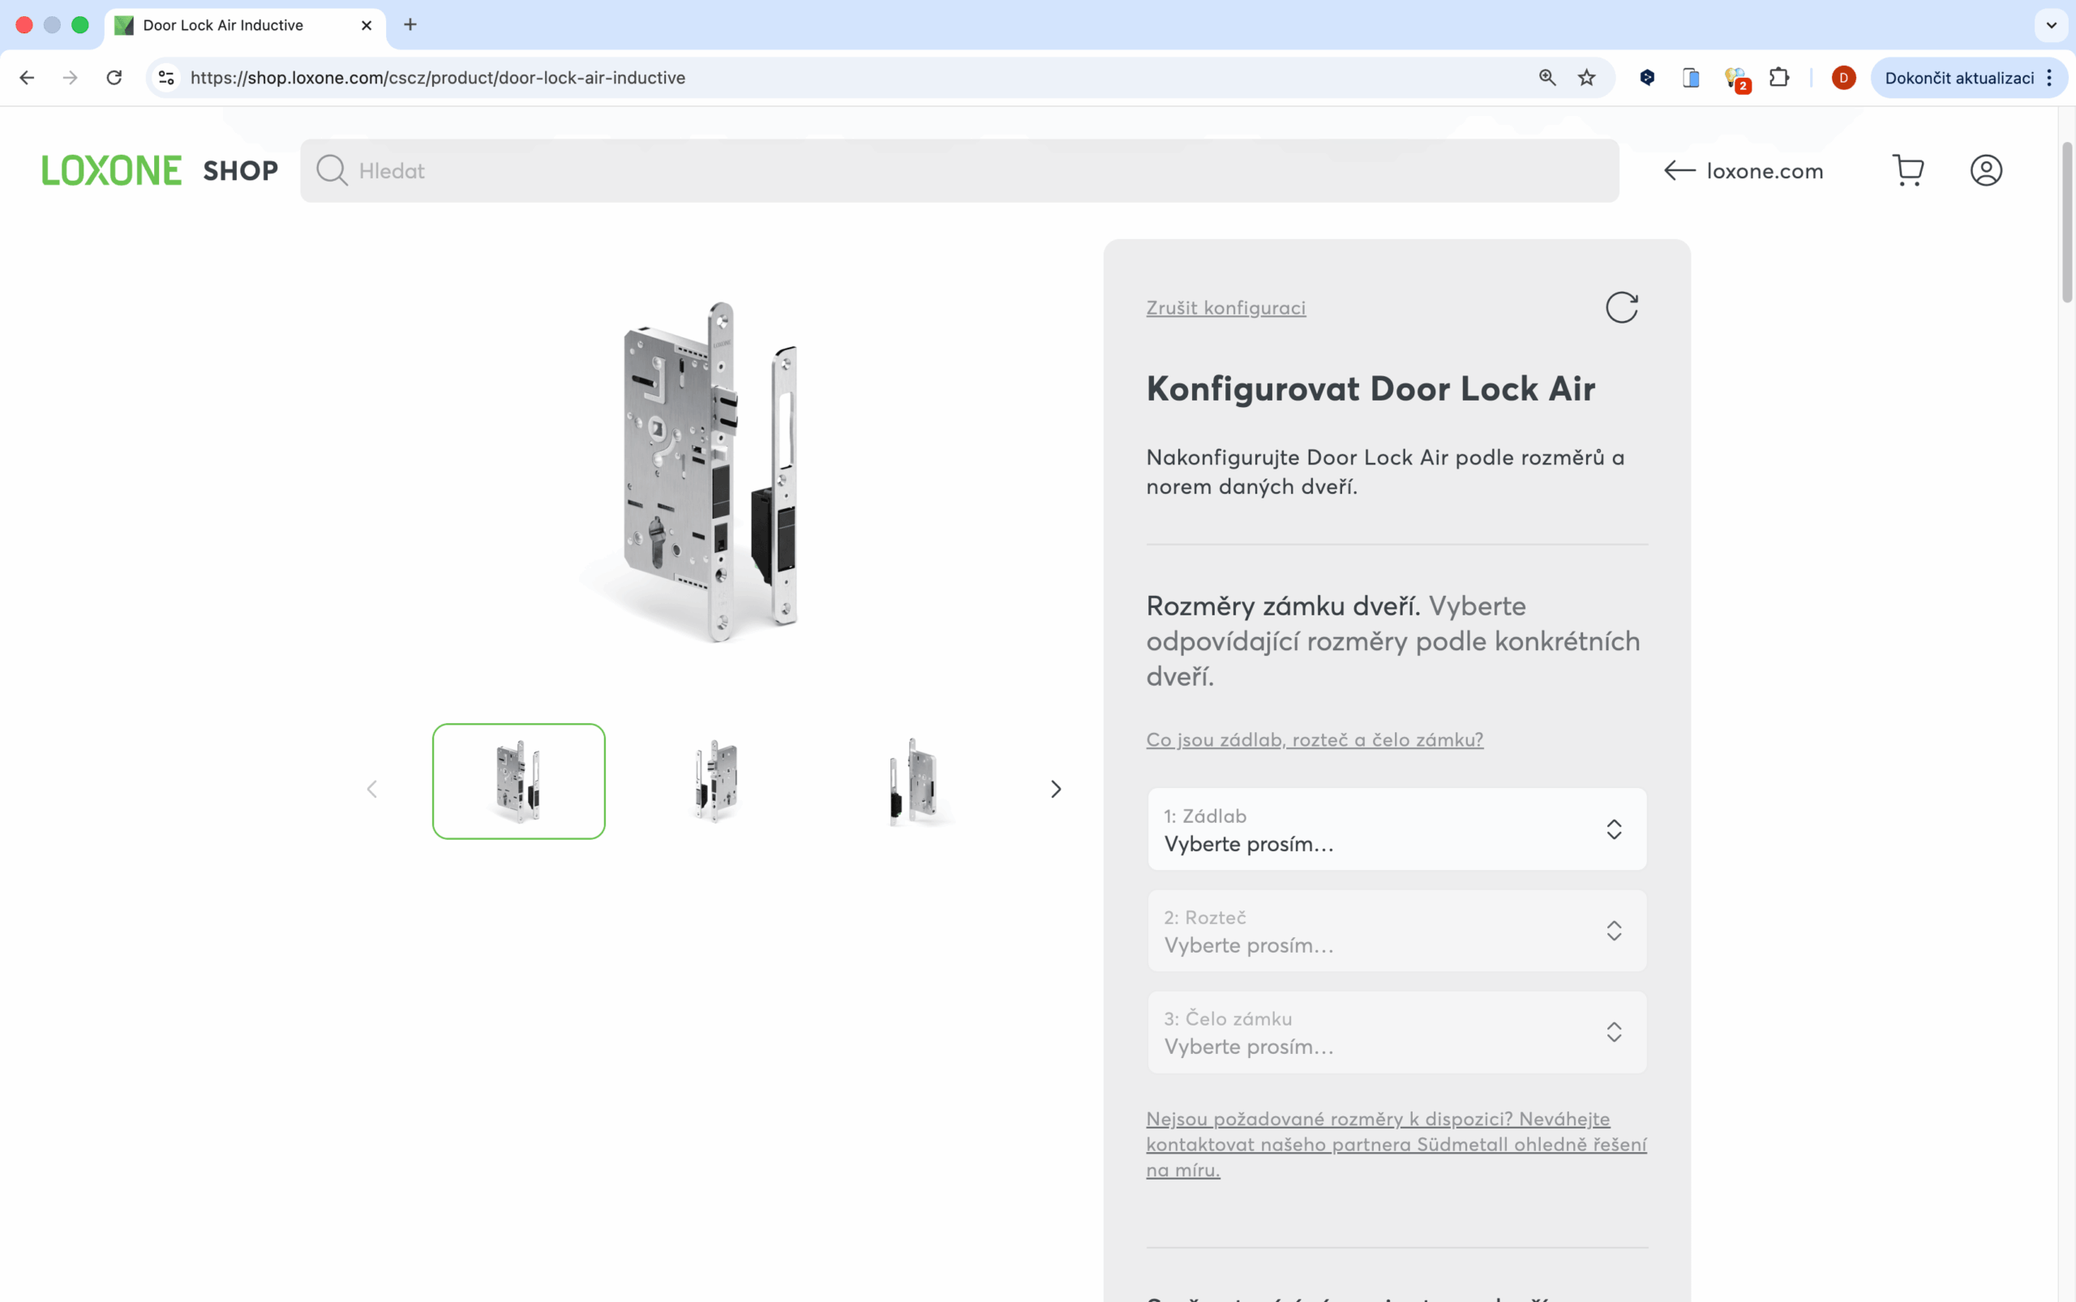Screen dimensions: 2076x1302
Task: Open the user account profile icon
Action: pyautogui.click(x=1985, y=170)
